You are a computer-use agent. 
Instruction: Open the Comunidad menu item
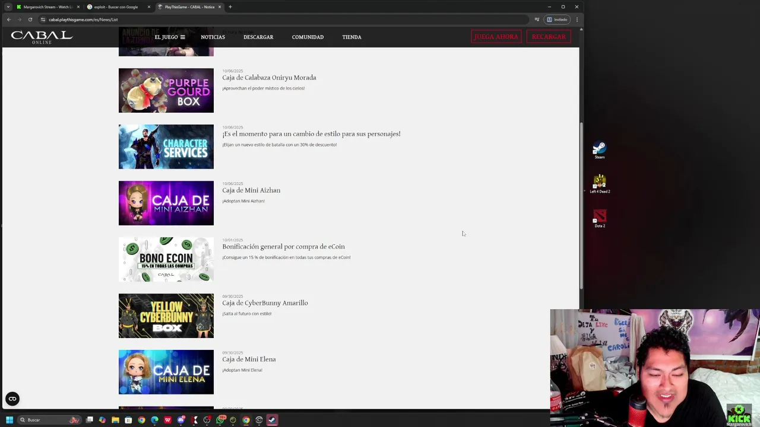click(308, 37)
